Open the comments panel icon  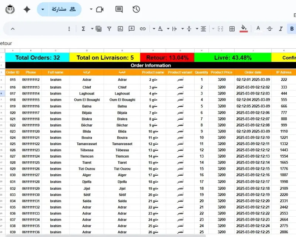click(119, 9)
